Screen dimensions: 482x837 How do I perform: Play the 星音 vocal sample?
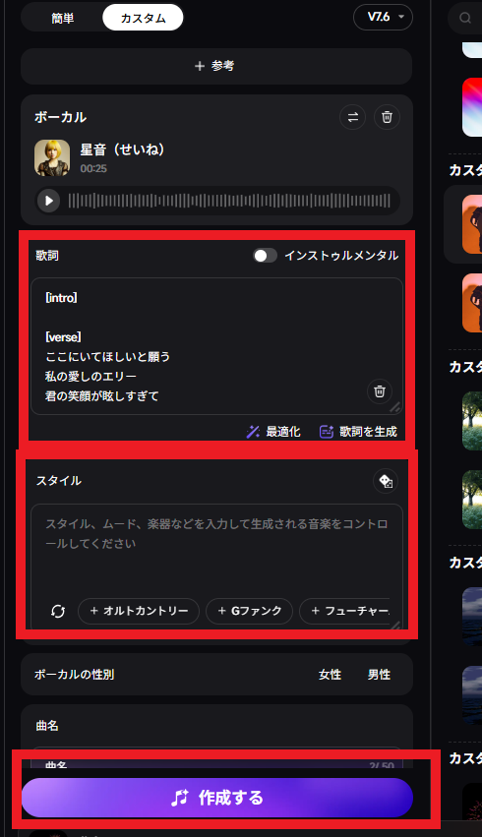(48, 201)
